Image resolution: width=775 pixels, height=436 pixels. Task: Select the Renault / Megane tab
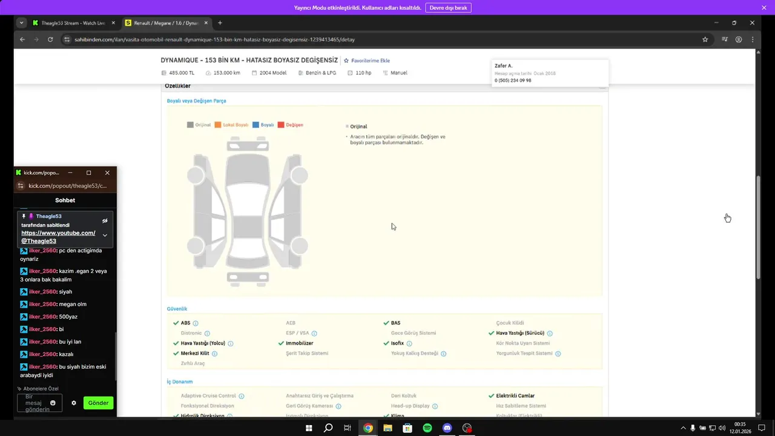point(165,23)
